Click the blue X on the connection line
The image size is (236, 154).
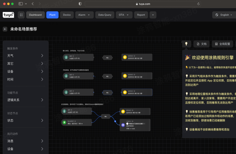(x=115, y=121)
